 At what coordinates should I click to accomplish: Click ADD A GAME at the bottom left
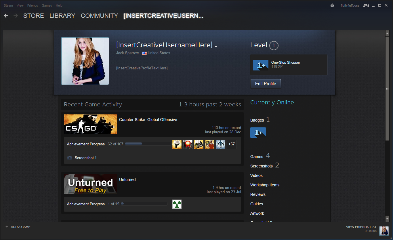(19, 227)
